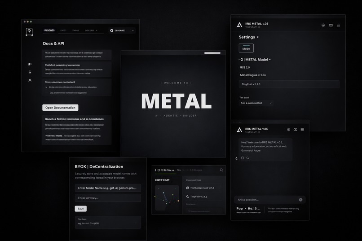
Task: Click the magnifier icon under welcome message
Action: tap(248, 158)
